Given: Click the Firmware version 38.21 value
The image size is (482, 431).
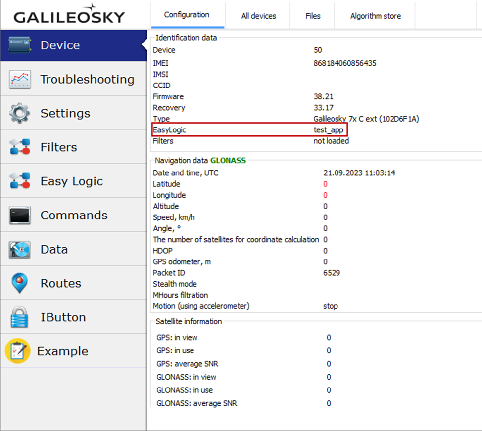Looking at the screenshot, I should click(323, 96).
